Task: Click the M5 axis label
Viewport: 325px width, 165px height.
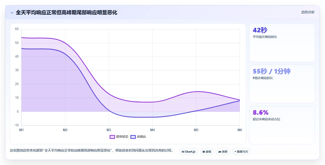Action: [x=196, y=130]
